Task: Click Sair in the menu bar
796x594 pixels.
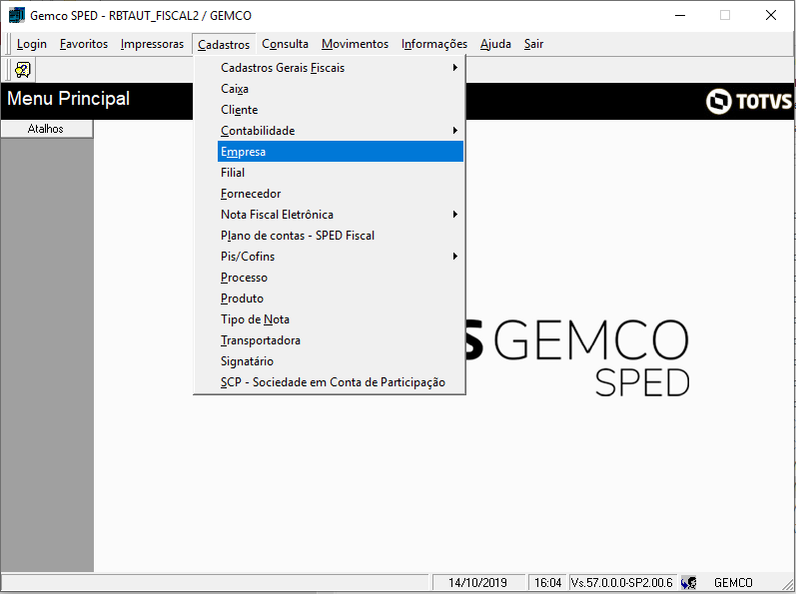Action: point(533,44)
